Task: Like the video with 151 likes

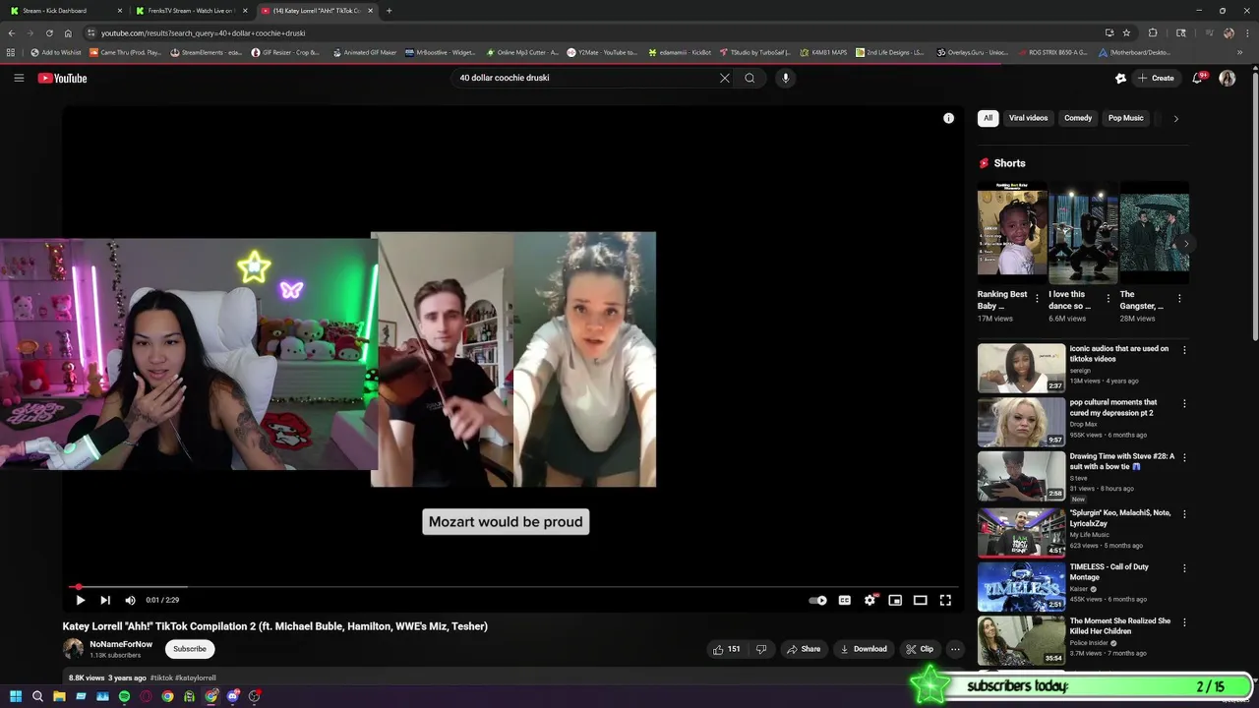Action: [727, 649]
